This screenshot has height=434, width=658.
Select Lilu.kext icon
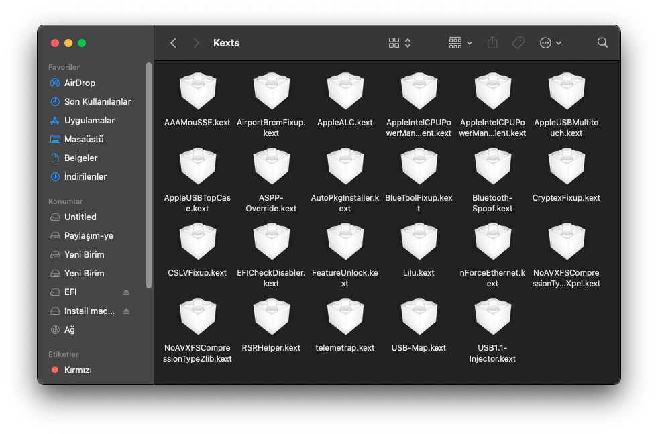tap(419, 241)
